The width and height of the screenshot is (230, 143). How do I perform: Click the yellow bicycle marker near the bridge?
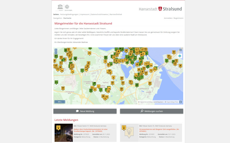tap(155, 69)
